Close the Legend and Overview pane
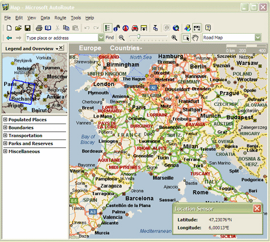270x242 pixels. pyautogui.click(x=61, y=48)
